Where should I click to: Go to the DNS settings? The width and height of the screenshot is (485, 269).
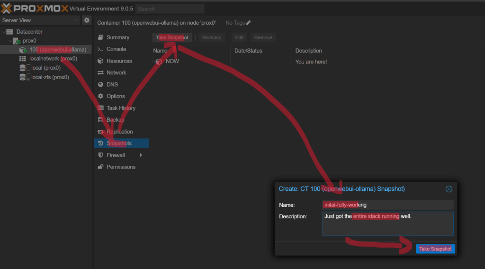(x=112, y=84)
